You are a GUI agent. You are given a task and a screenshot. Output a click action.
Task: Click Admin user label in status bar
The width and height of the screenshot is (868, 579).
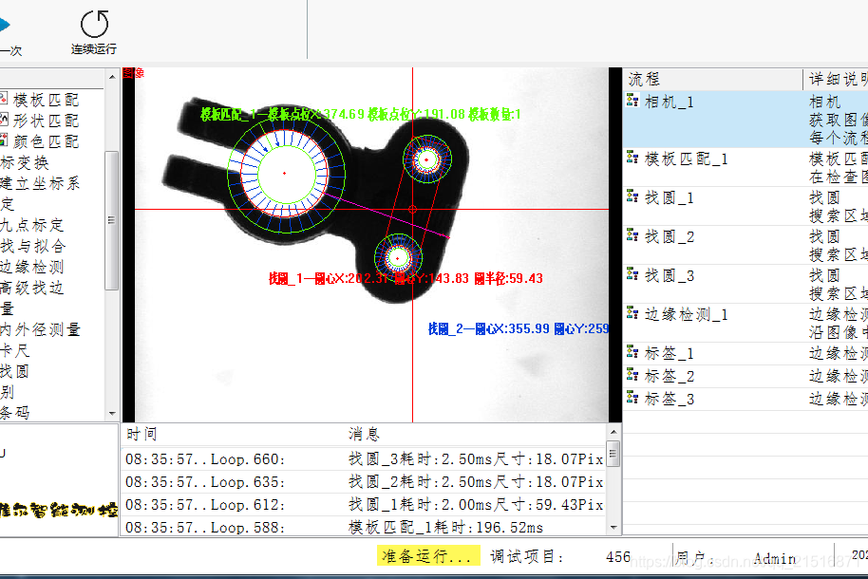point(774,558)
